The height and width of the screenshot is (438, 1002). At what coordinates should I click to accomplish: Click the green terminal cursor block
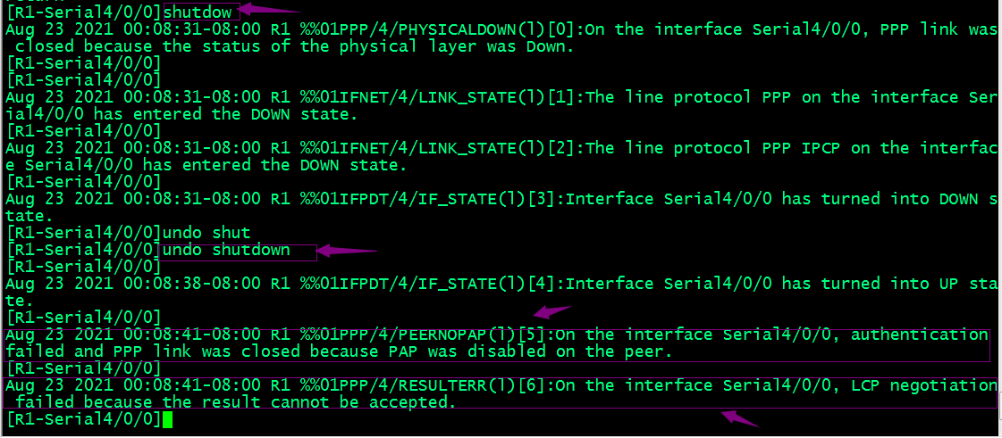click(167, 419)
